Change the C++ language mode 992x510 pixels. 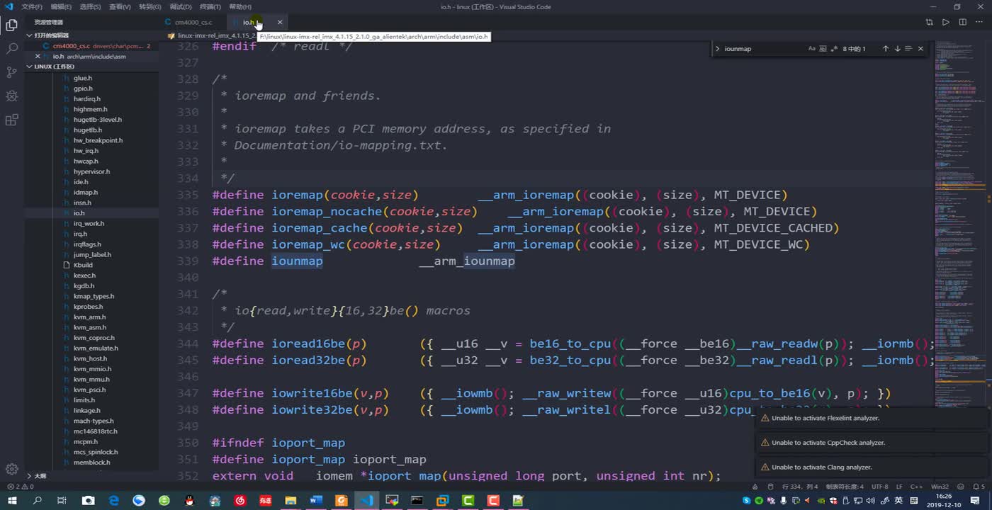[x=916, y=487]
